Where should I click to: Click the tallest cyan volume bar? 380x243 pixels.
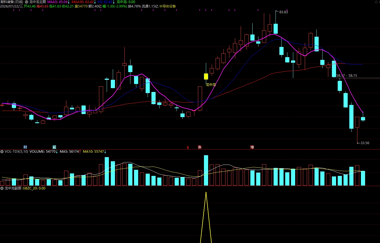206,170
